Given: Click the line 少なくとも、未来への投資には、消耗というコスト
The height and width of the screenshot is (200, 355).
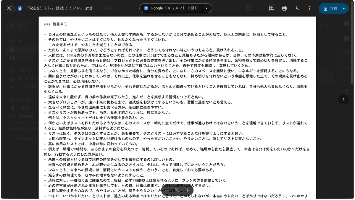Looking at the screenshot, I should pyautogui.click(x=129, y=170).
